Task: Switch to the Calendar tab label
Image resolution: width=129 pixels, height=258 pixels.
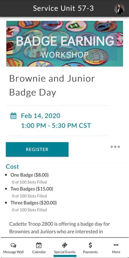Action: [39, 252]
